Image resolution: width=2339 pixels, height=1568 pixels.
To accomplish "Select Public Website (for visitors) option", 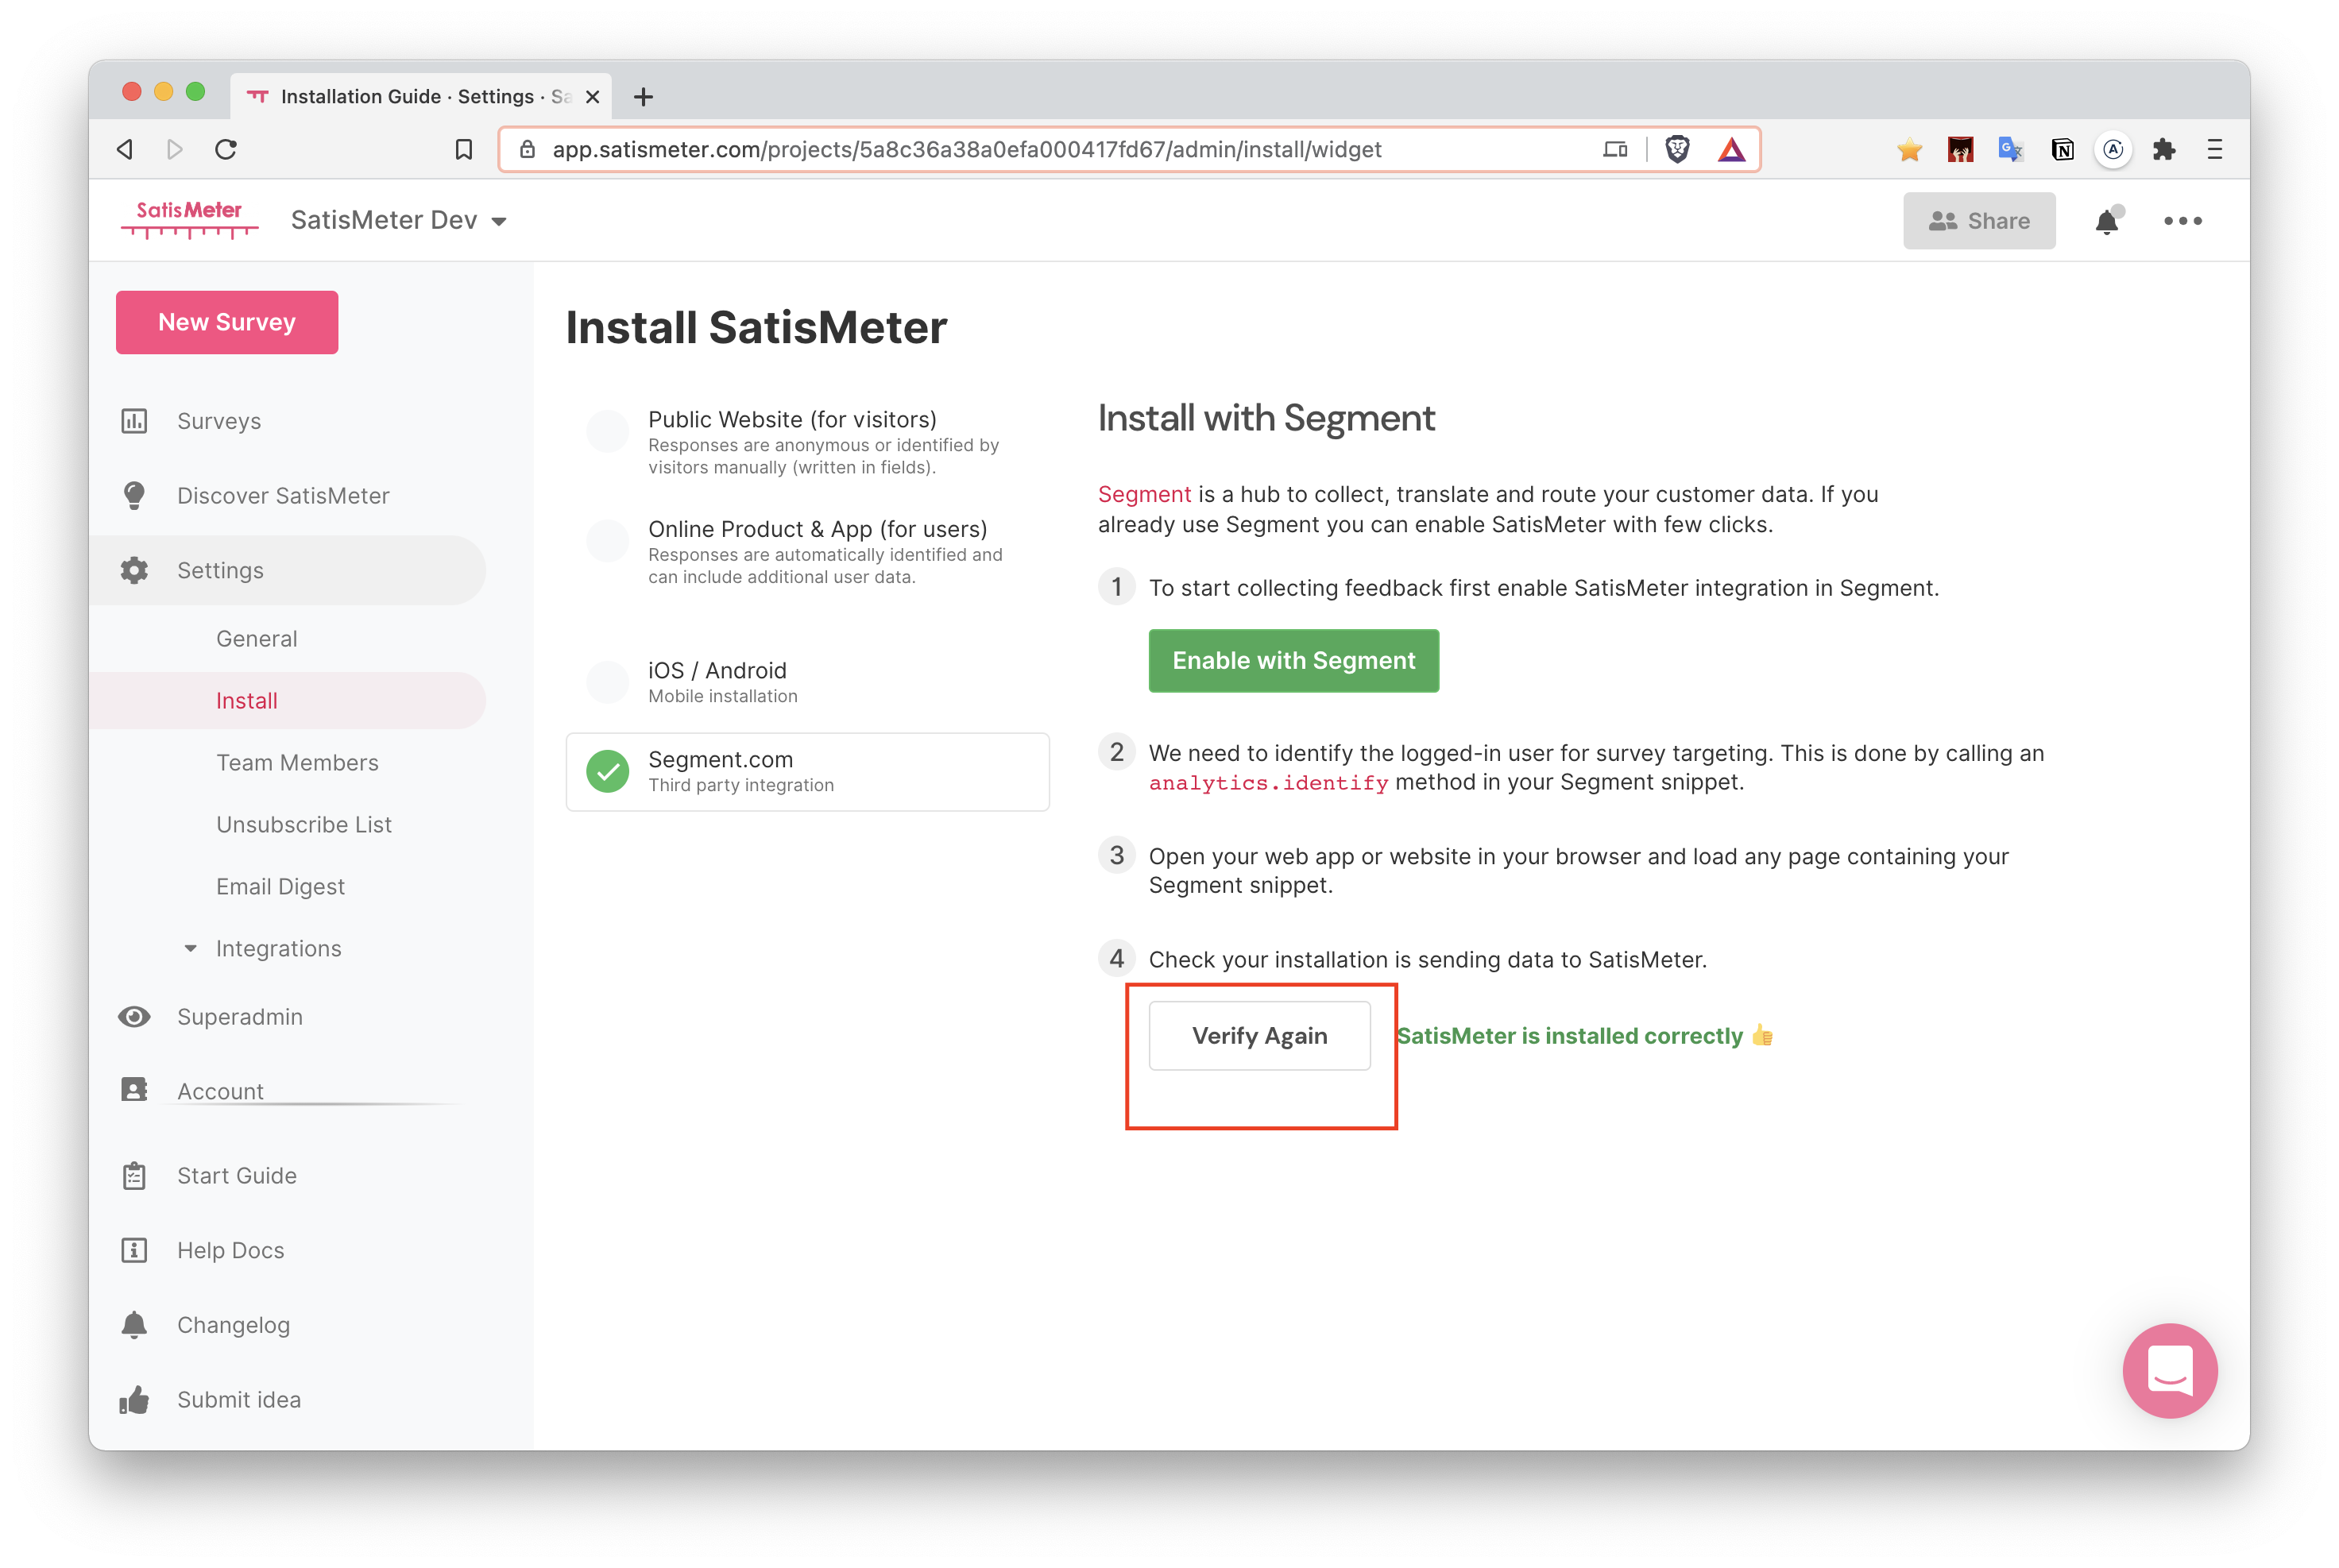I will (807, 441).
